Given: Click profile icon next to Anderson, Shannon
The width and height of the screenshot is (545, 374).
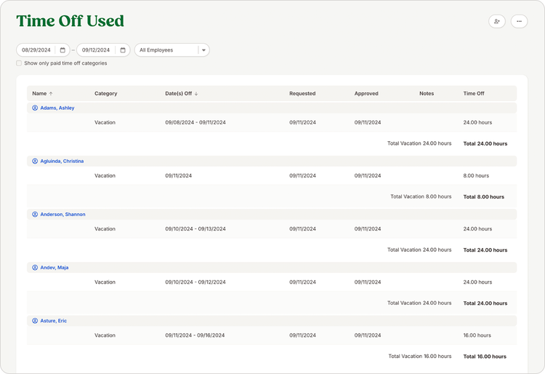Looking at the screenshot, I should pyautogui.click(x=35, y=215).
